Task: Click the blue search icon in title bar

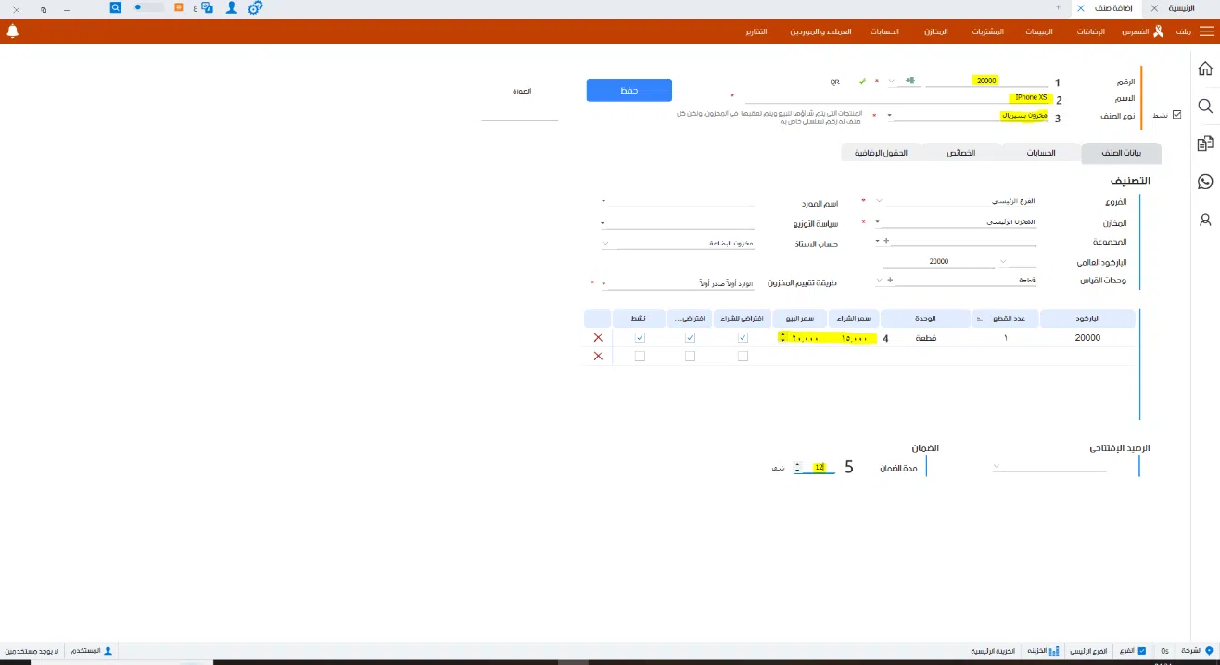Action: coord(116,7)
